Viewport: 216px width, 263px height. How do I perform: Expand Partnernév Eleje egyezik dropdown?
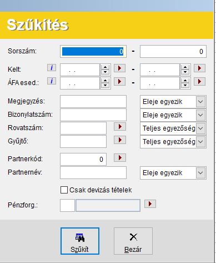coord(200,173)
